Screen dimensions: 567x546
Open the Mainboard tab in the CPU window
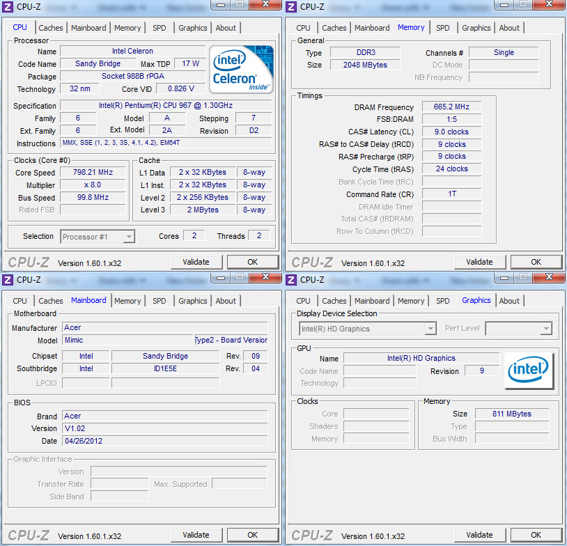pos(88,28)
